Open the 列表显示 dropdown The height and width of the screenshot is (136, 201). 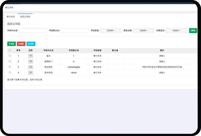pyautogui.click(x=176, y=31)
